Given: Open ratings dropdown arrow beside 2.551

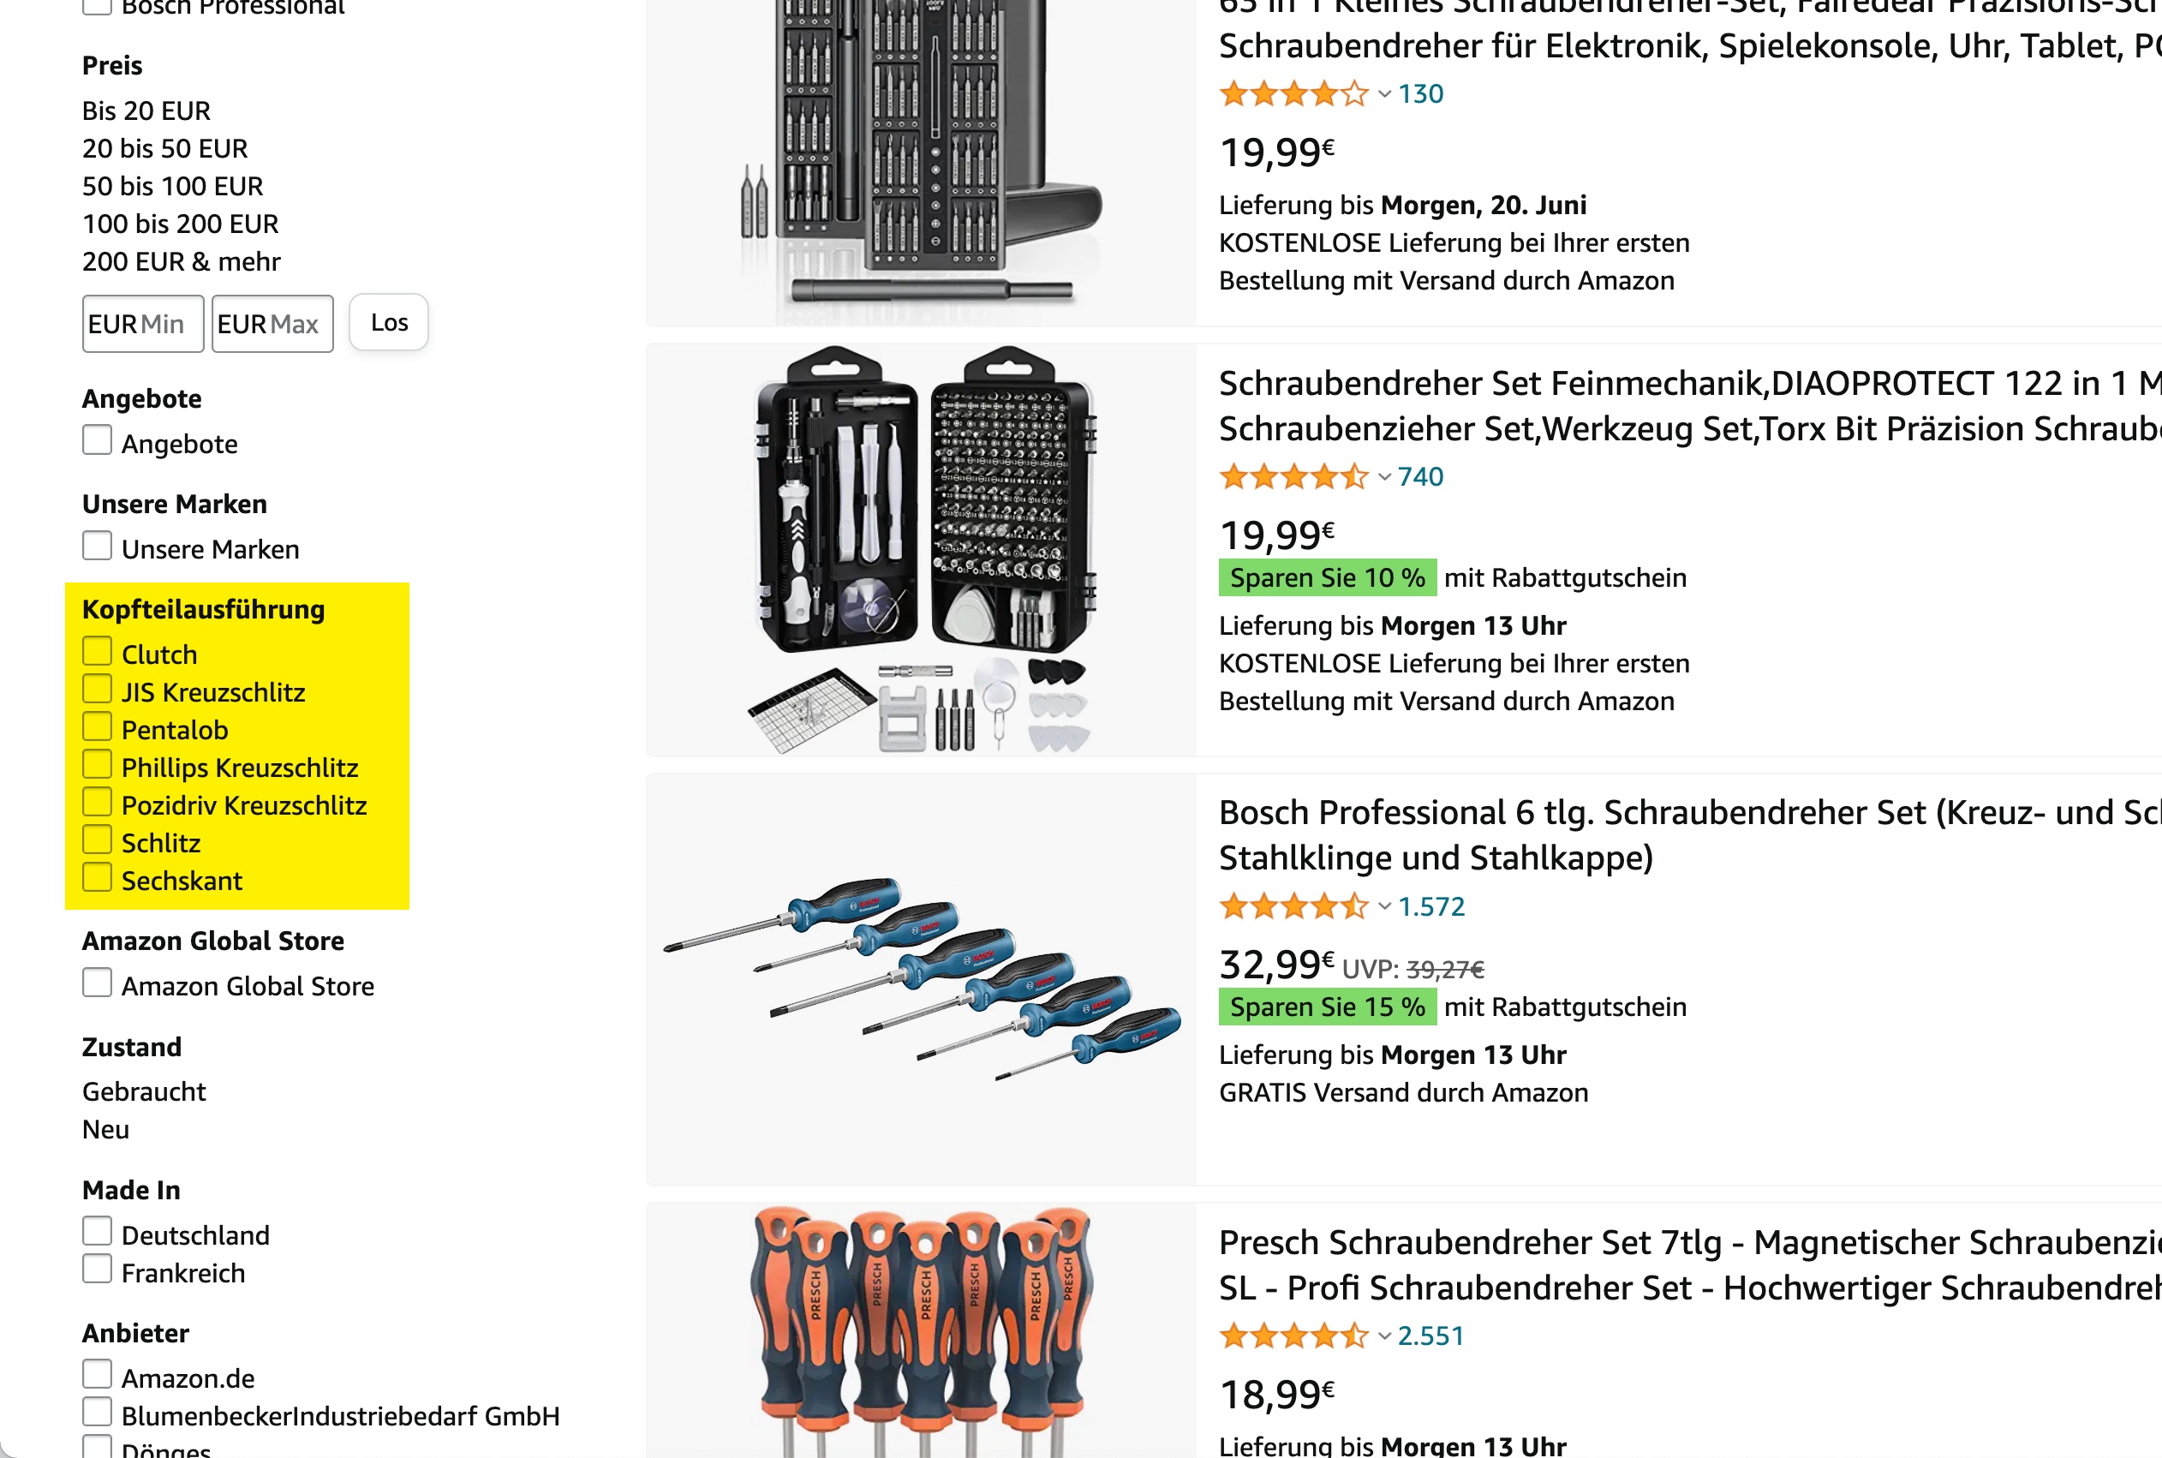Looking at the screenshot, I should (x=1384, y=1336).
